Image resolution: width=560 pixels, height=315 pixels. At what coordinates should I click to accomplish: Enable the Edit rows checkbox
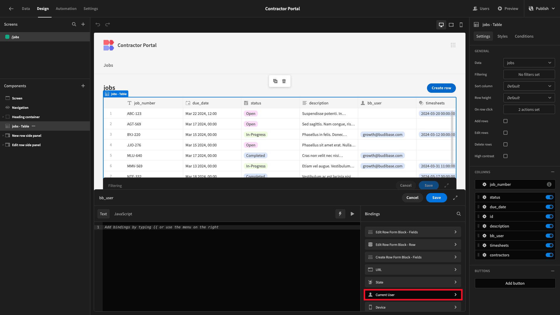click(505, 133)
